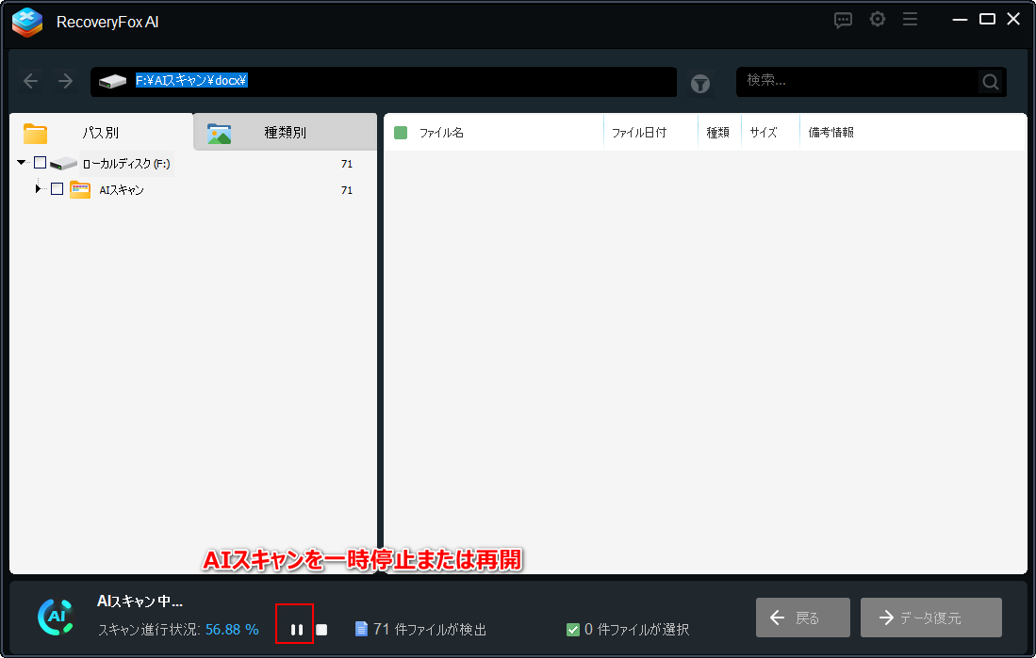Tick the ローカルディスク (F:) checkbox
1036x658 pixels.
(41, 162)
